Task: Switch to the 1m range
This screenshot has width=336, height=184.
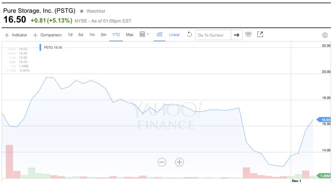Action: point(92,35)
